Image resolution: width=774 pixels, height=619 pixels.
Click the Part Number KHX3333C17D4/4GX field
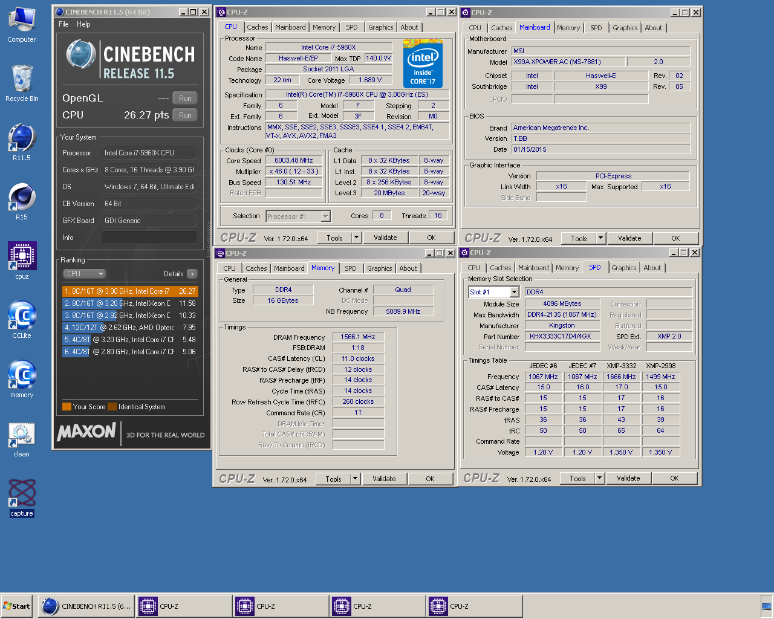tap(562, 336)
